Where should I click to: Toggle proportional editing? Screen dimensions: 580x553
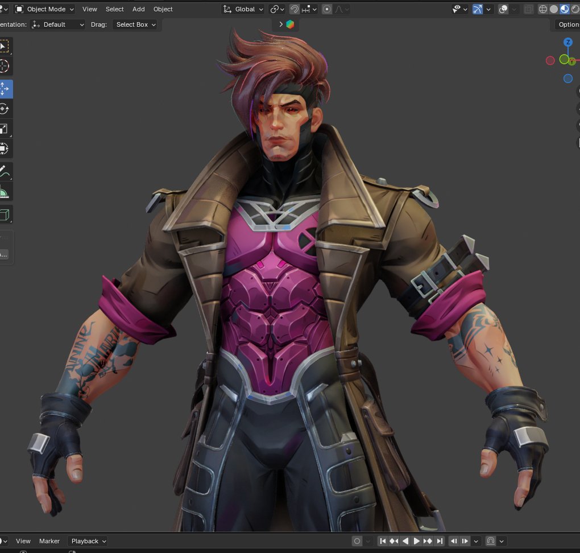pyautogui.click(x=327, y=9)
